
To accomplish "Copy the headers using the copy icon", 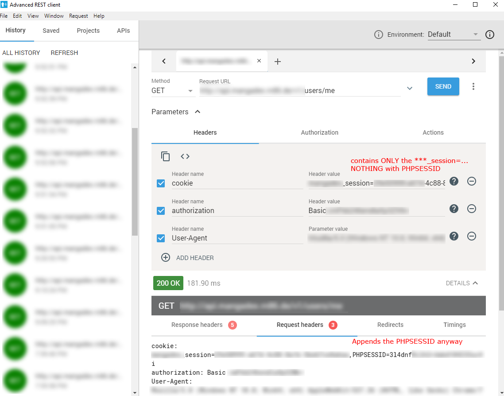I will (165, 156).
